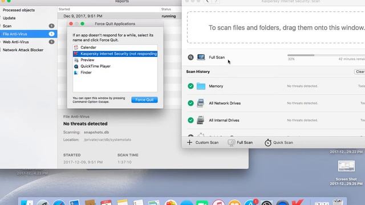Screen dimensions: 365x205
Task: Click the All Internal Drives drive icon
Action: (x=200, y=120)
